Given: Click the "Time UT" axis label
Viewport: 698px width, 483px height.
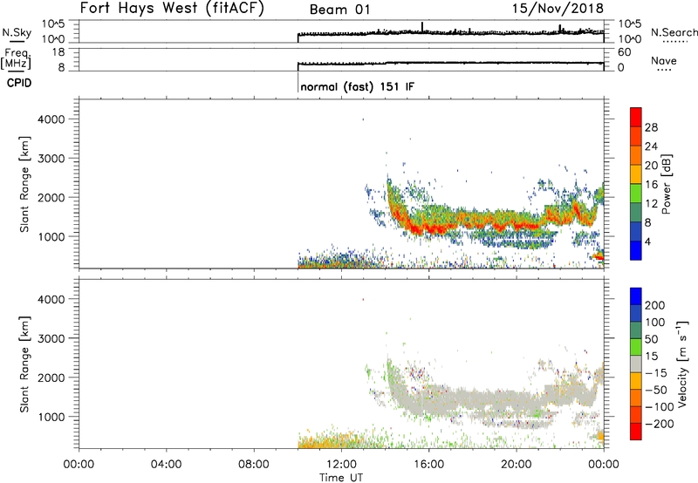Looking at the screenshot, I should point(341,478).
